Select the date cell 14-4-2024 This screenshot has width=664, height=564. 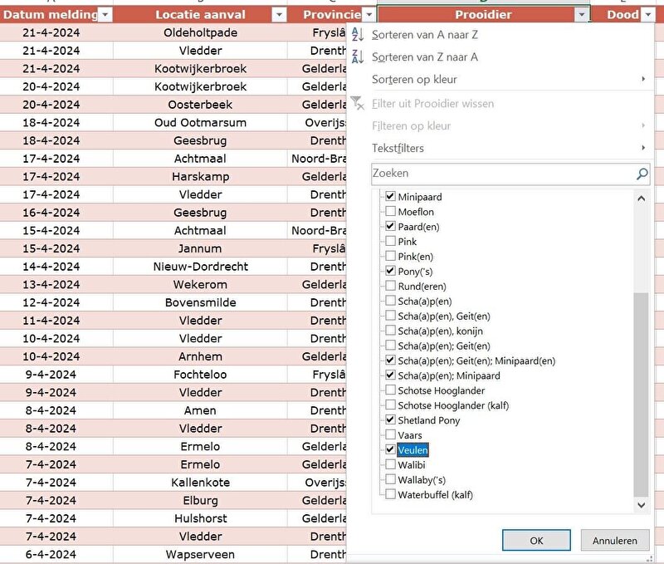[x=51, y=266]
